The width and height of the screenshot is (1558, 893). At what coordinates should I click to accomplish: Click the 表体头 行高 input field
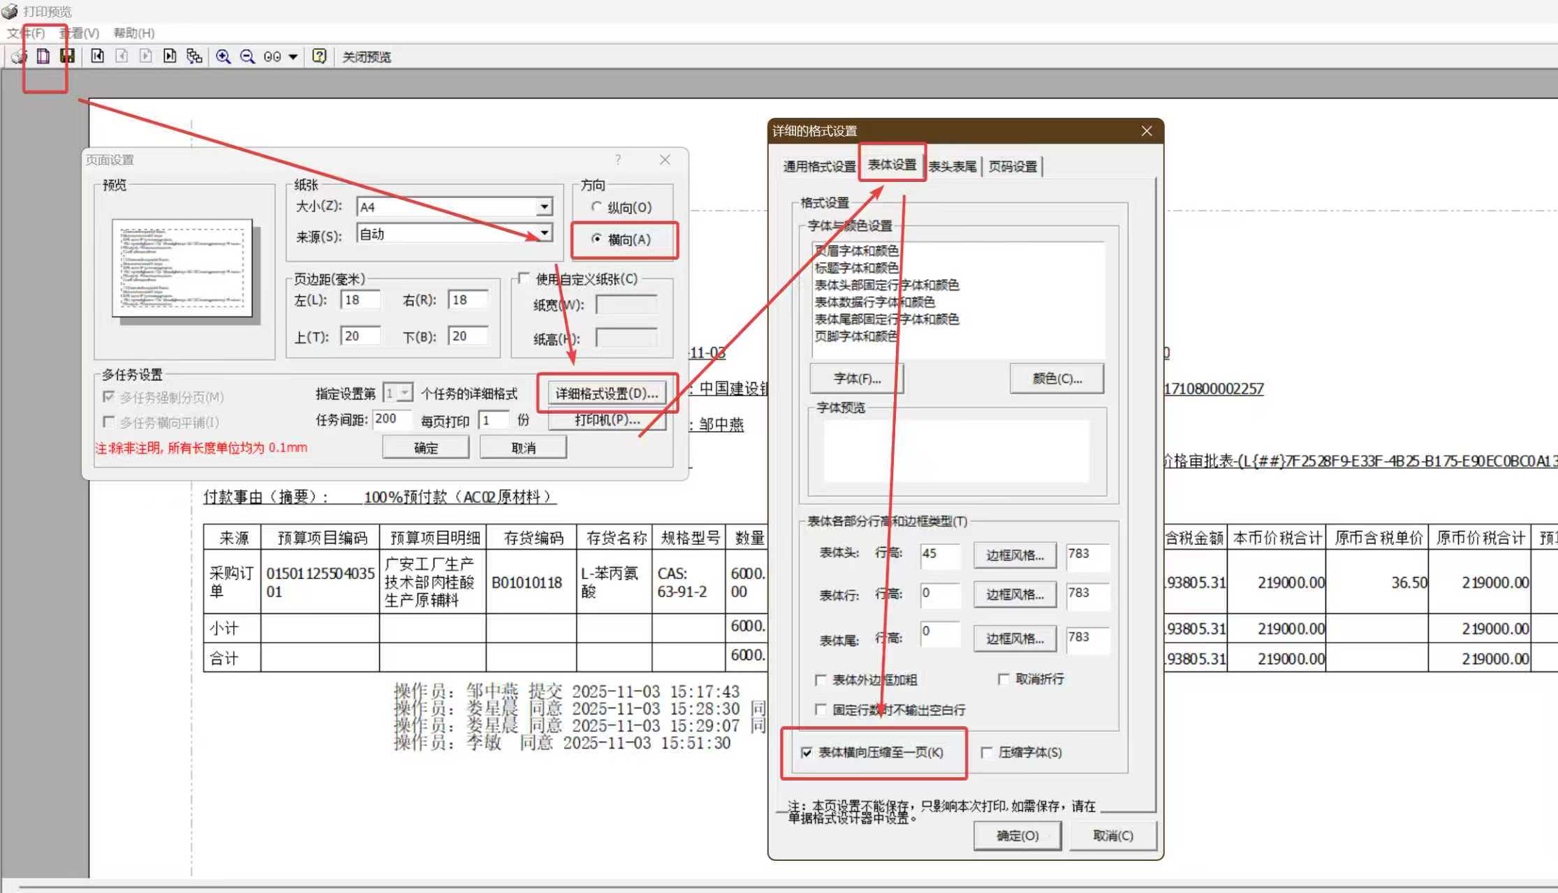point(939,555)
